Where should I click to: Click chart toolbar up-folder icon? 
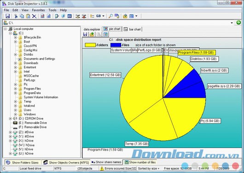pyautogui.click(x=92, y=34)
